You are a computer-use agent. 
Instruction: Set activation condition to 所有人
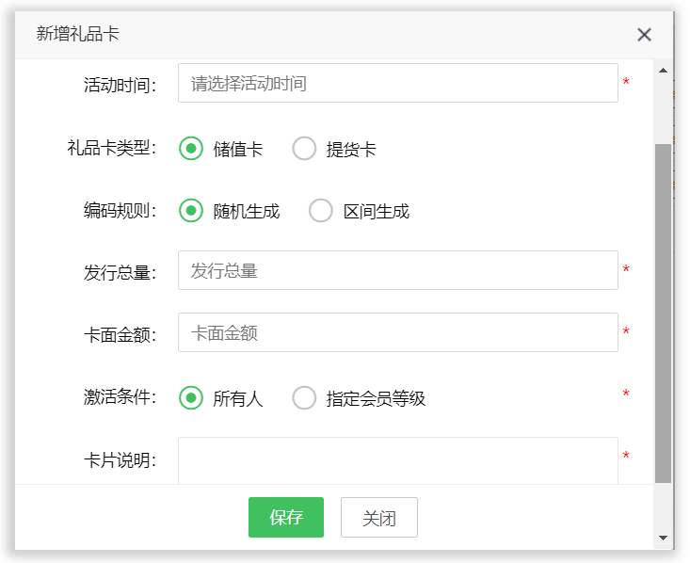coord(191,398)
